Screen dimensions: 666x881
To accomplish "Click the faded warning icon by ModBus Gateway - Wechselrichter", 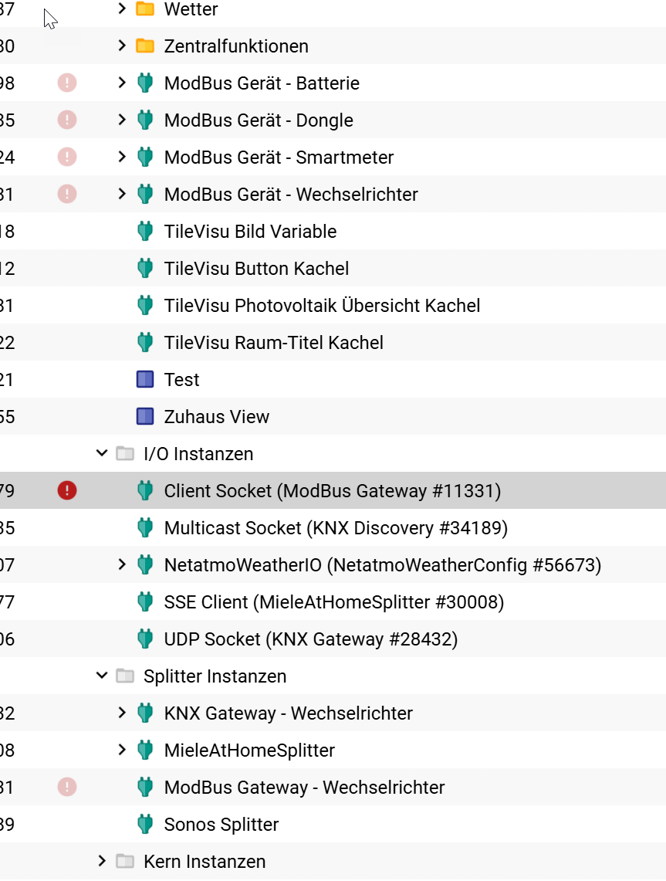I will pos(67,787).
